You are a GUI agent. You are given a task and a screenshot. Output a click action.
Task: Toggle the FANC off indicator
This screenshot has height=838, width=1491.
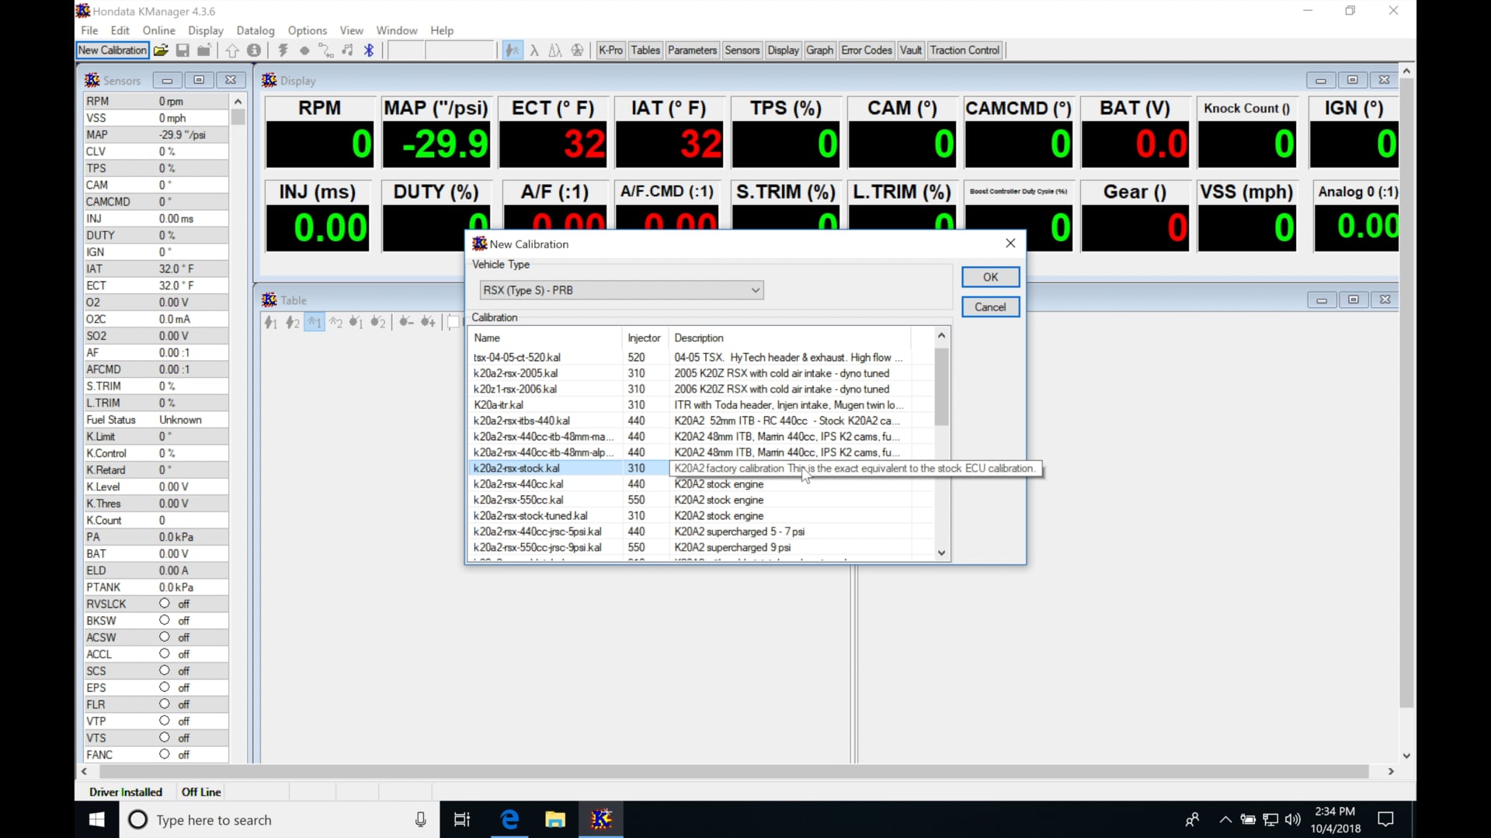tap(165, 754)
